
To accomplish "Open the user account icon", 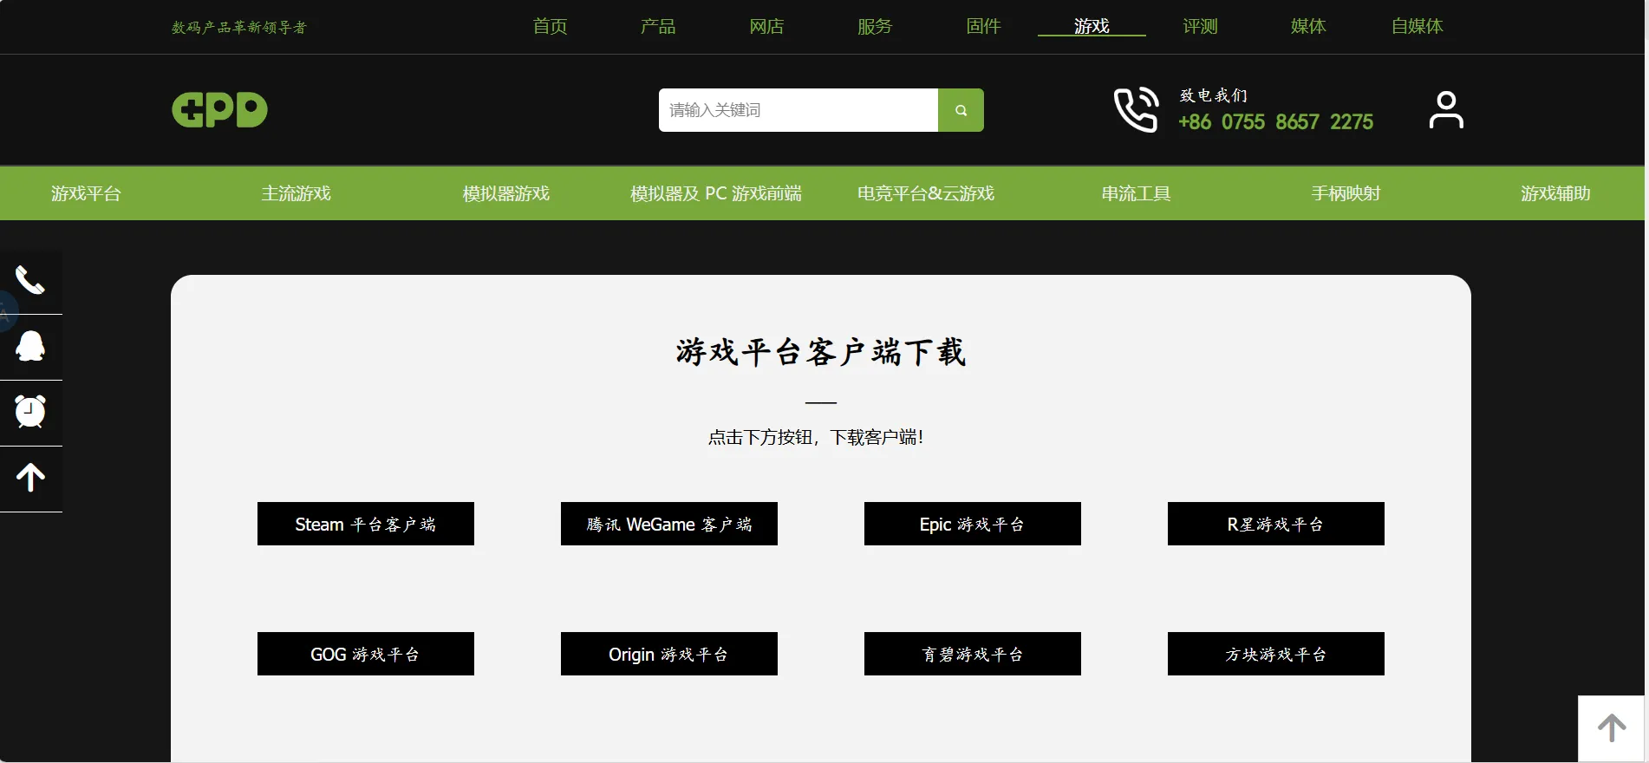I will 1446,110.
